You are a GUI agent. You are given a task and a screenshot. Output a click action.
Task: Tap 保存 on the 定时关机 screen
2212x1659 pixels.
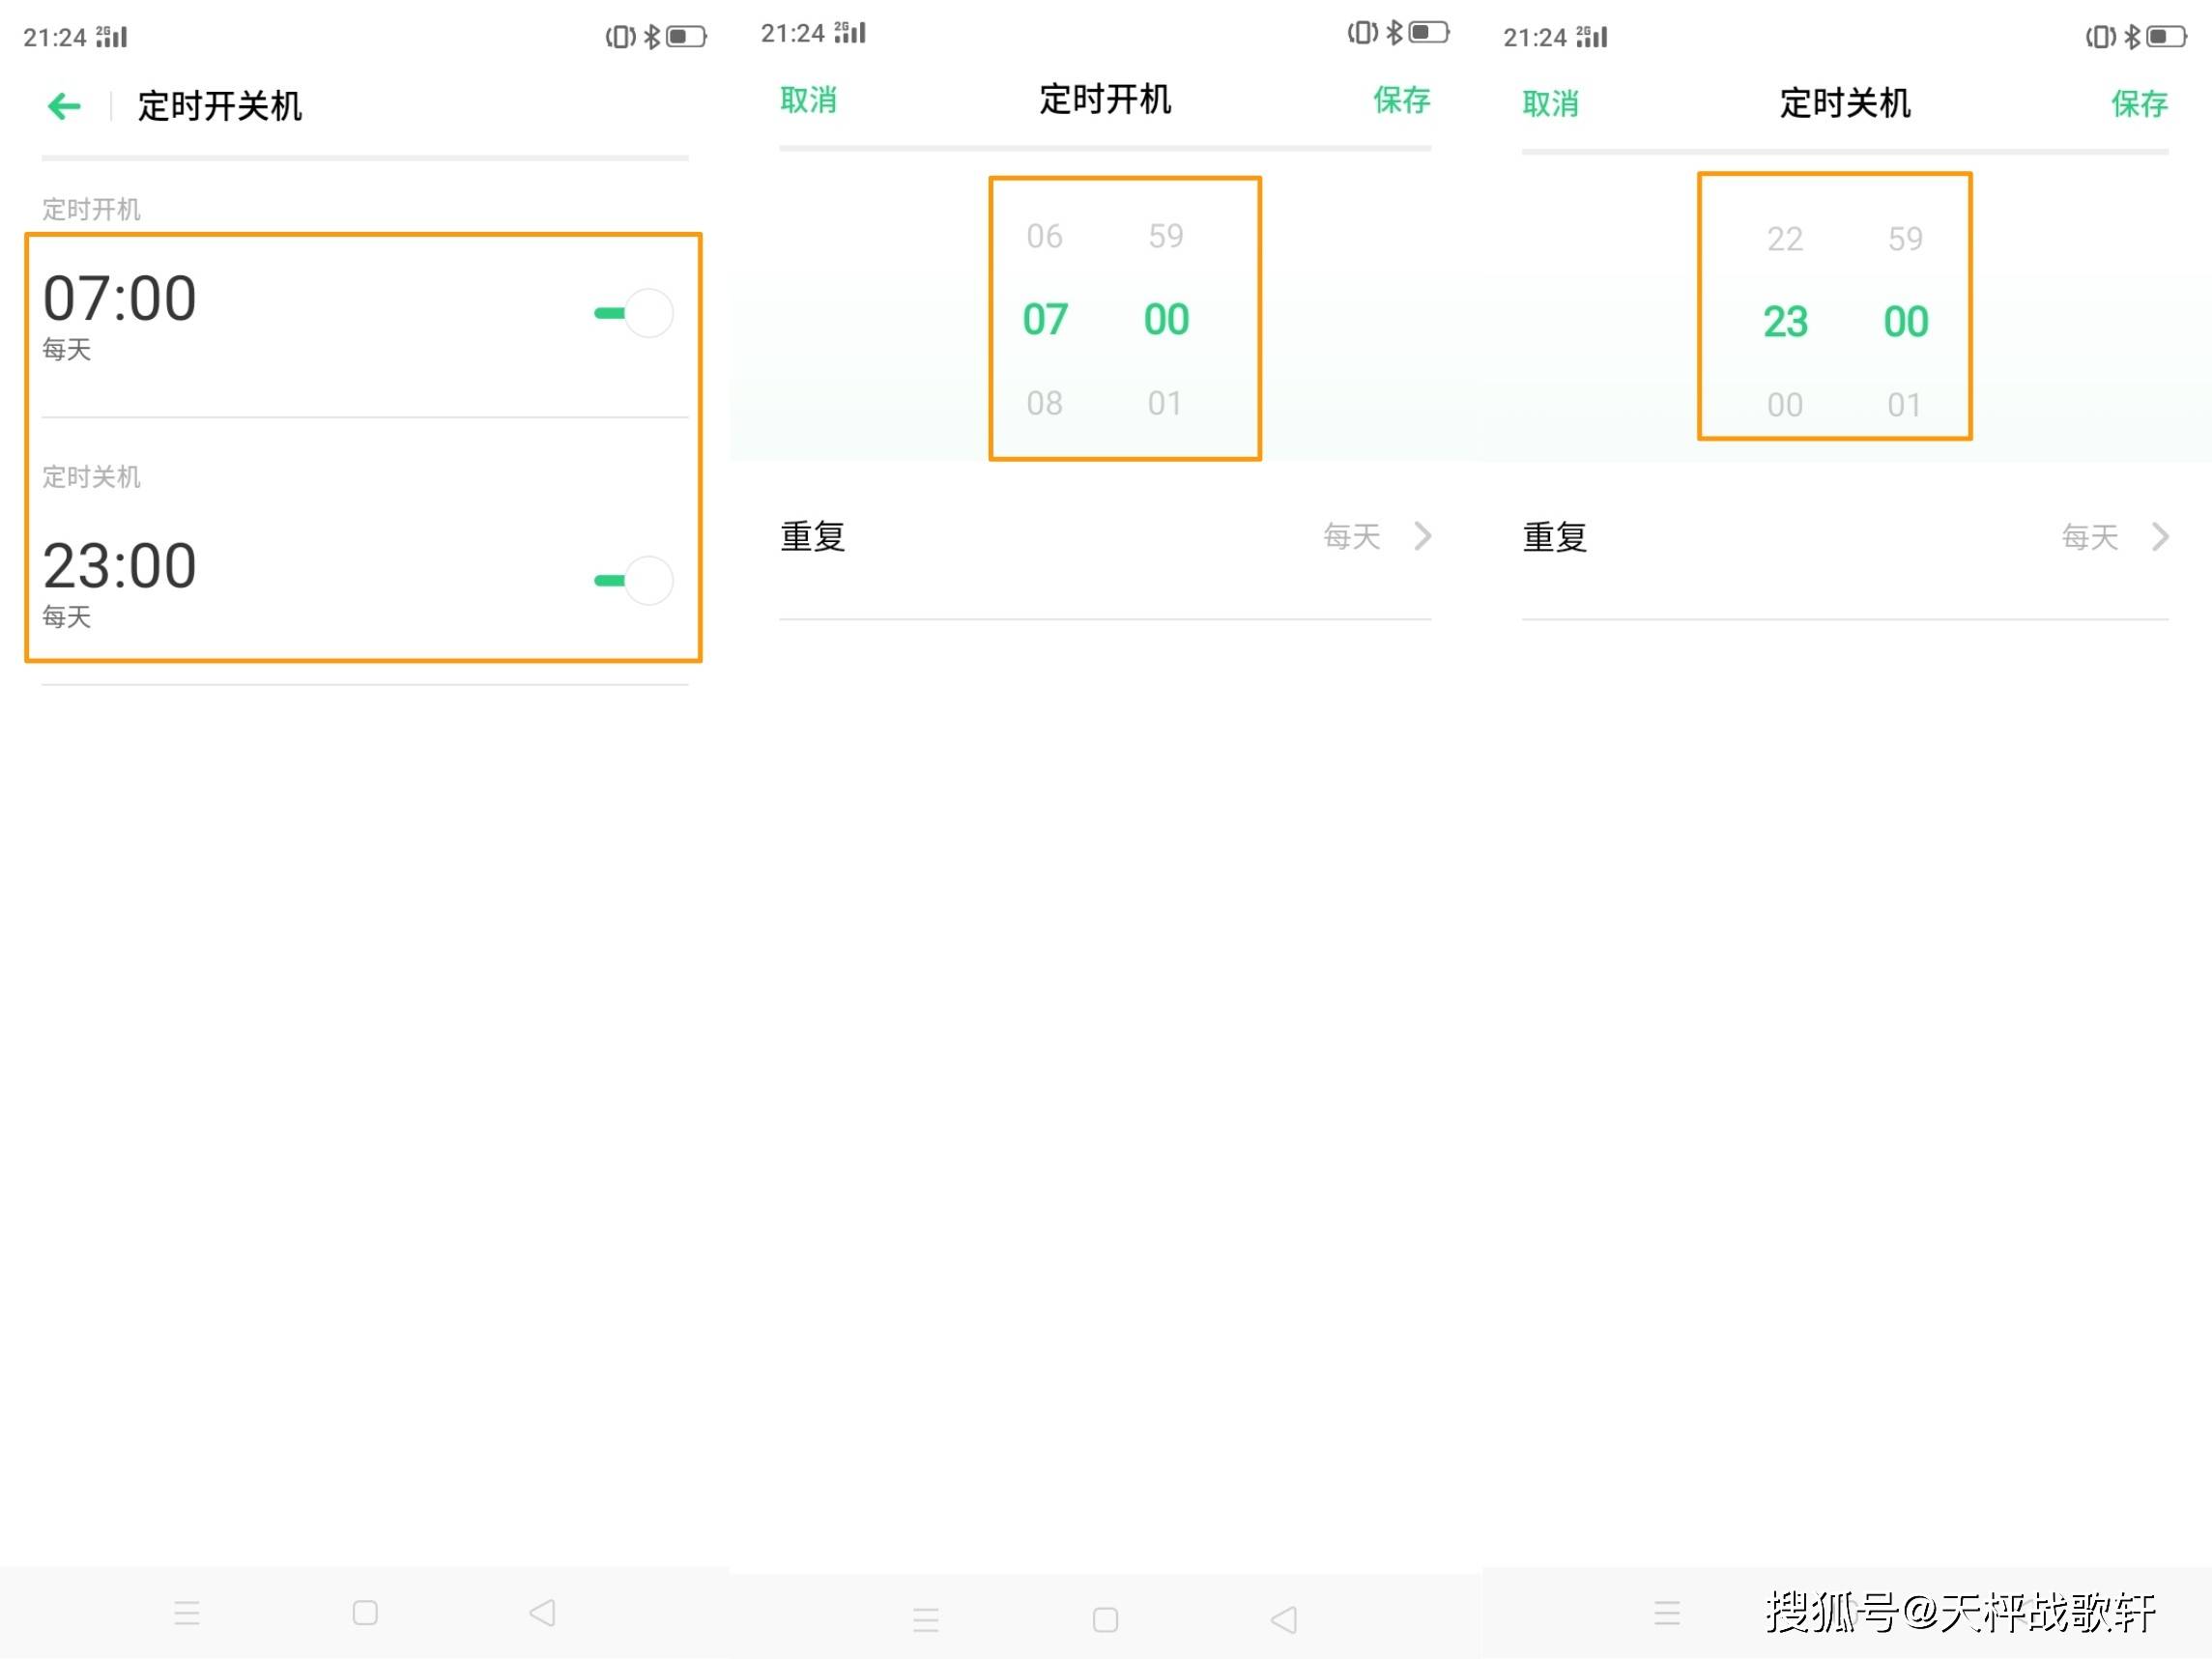click(x=2139, y=104)
